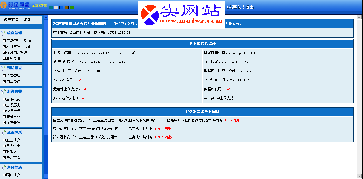Open the 信息管理 menu link
363x179 pixels.
(x=13, y=41)
